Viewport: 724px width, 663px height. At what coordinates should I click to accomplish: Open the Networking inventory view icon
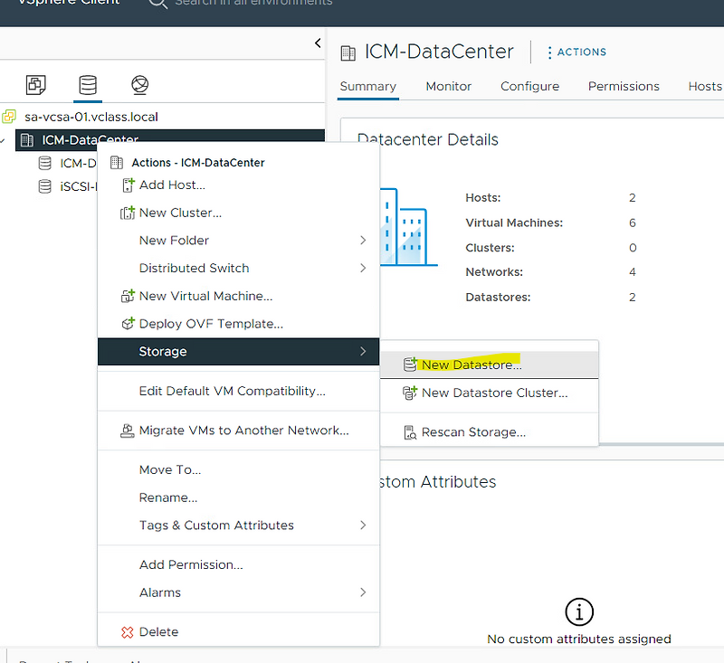coord(139,83)
